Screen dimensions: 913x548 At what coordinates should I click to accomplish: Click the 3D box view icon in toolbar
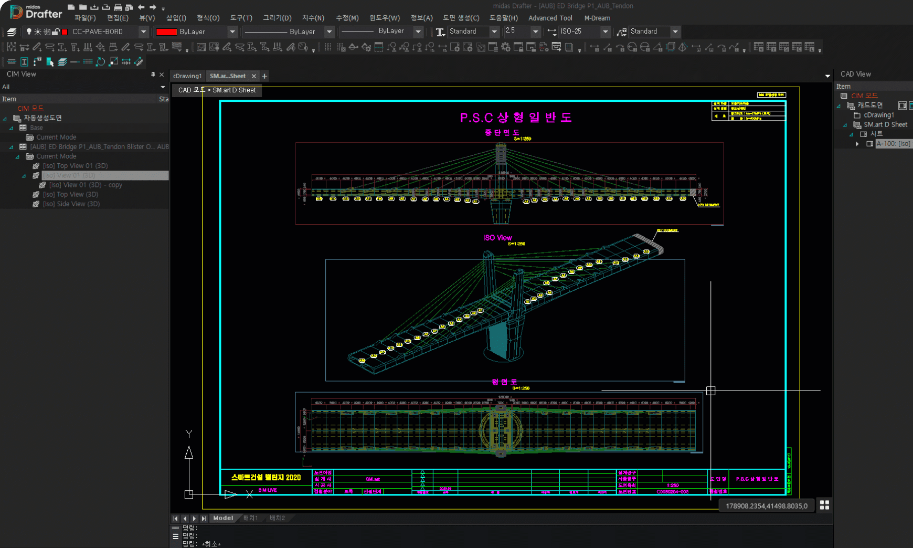point(671,47)
